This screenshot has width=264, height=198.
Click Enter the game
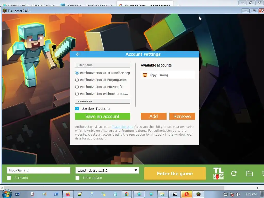[x=175, y=174]
